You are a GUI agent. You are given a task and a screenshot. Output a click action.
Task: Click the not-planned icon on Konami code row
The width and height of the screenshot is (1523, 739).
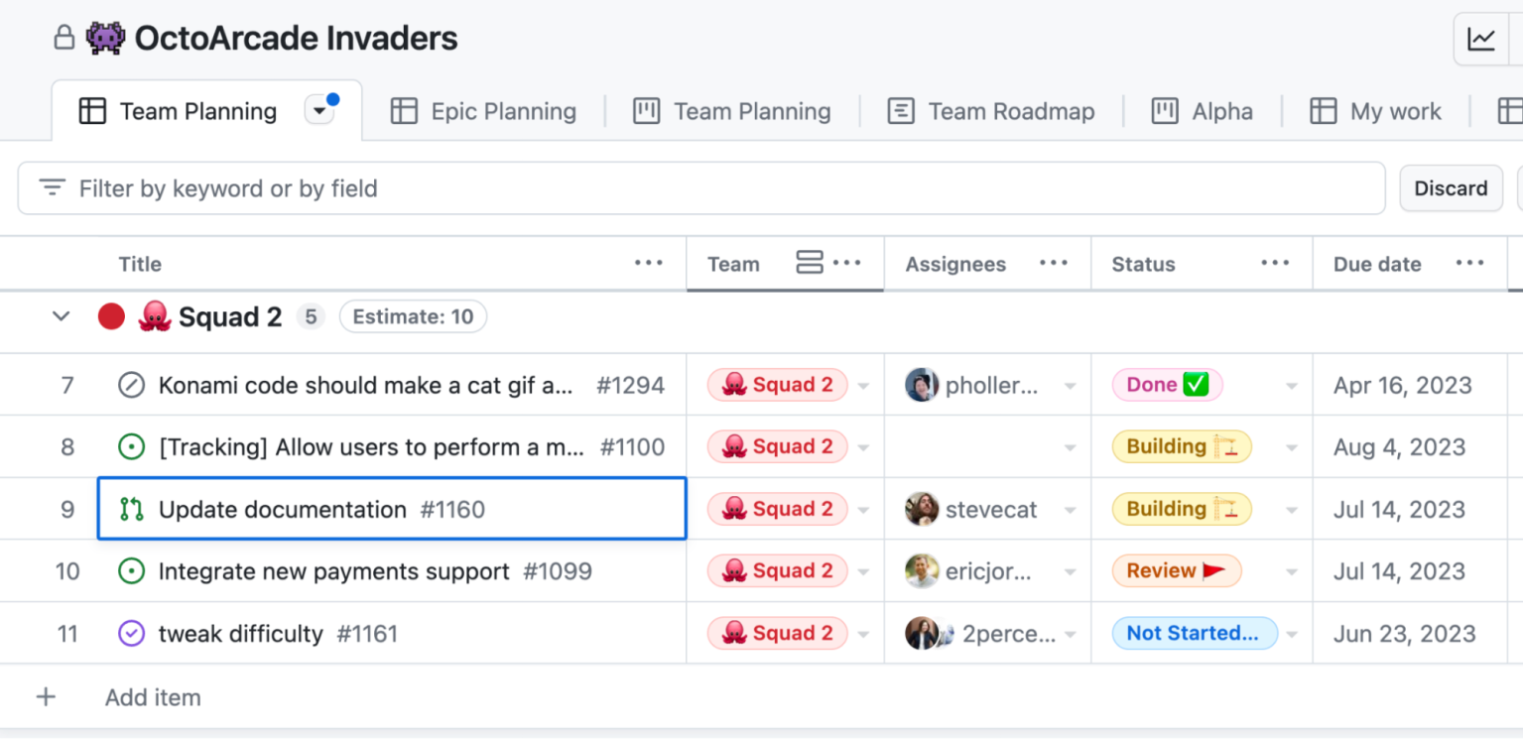tap(132, 385)
